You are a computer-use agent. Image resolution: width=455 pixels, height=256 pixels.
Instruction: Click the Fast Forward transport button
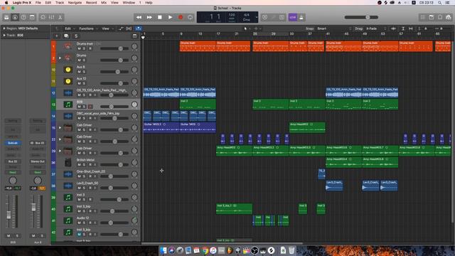(149, 17)
